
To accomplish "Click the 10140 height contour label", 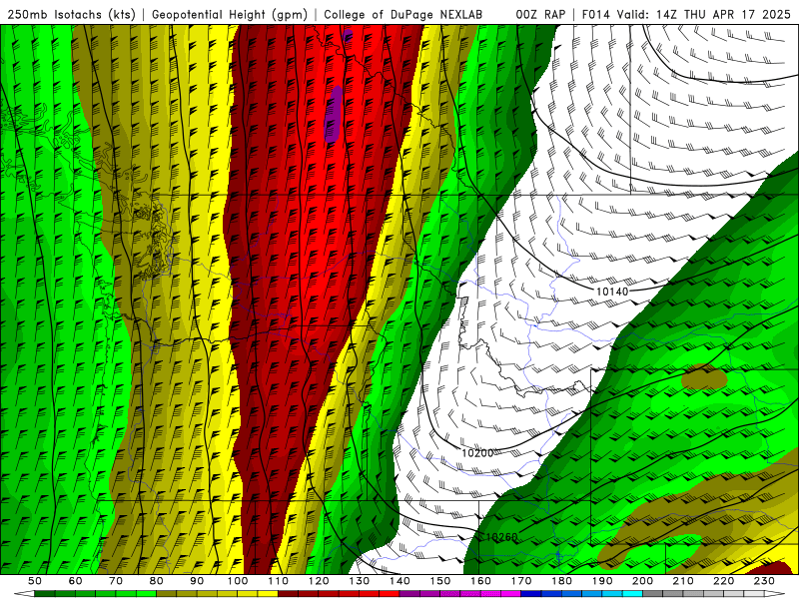I will [612, 292].
